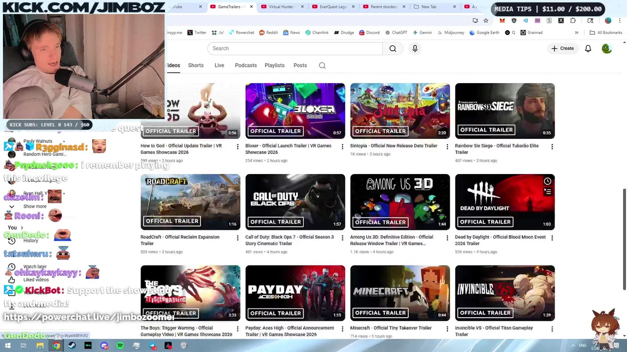
Task: Open options menu for Among Us 3D trailer
Action: (x=447, y=238)
